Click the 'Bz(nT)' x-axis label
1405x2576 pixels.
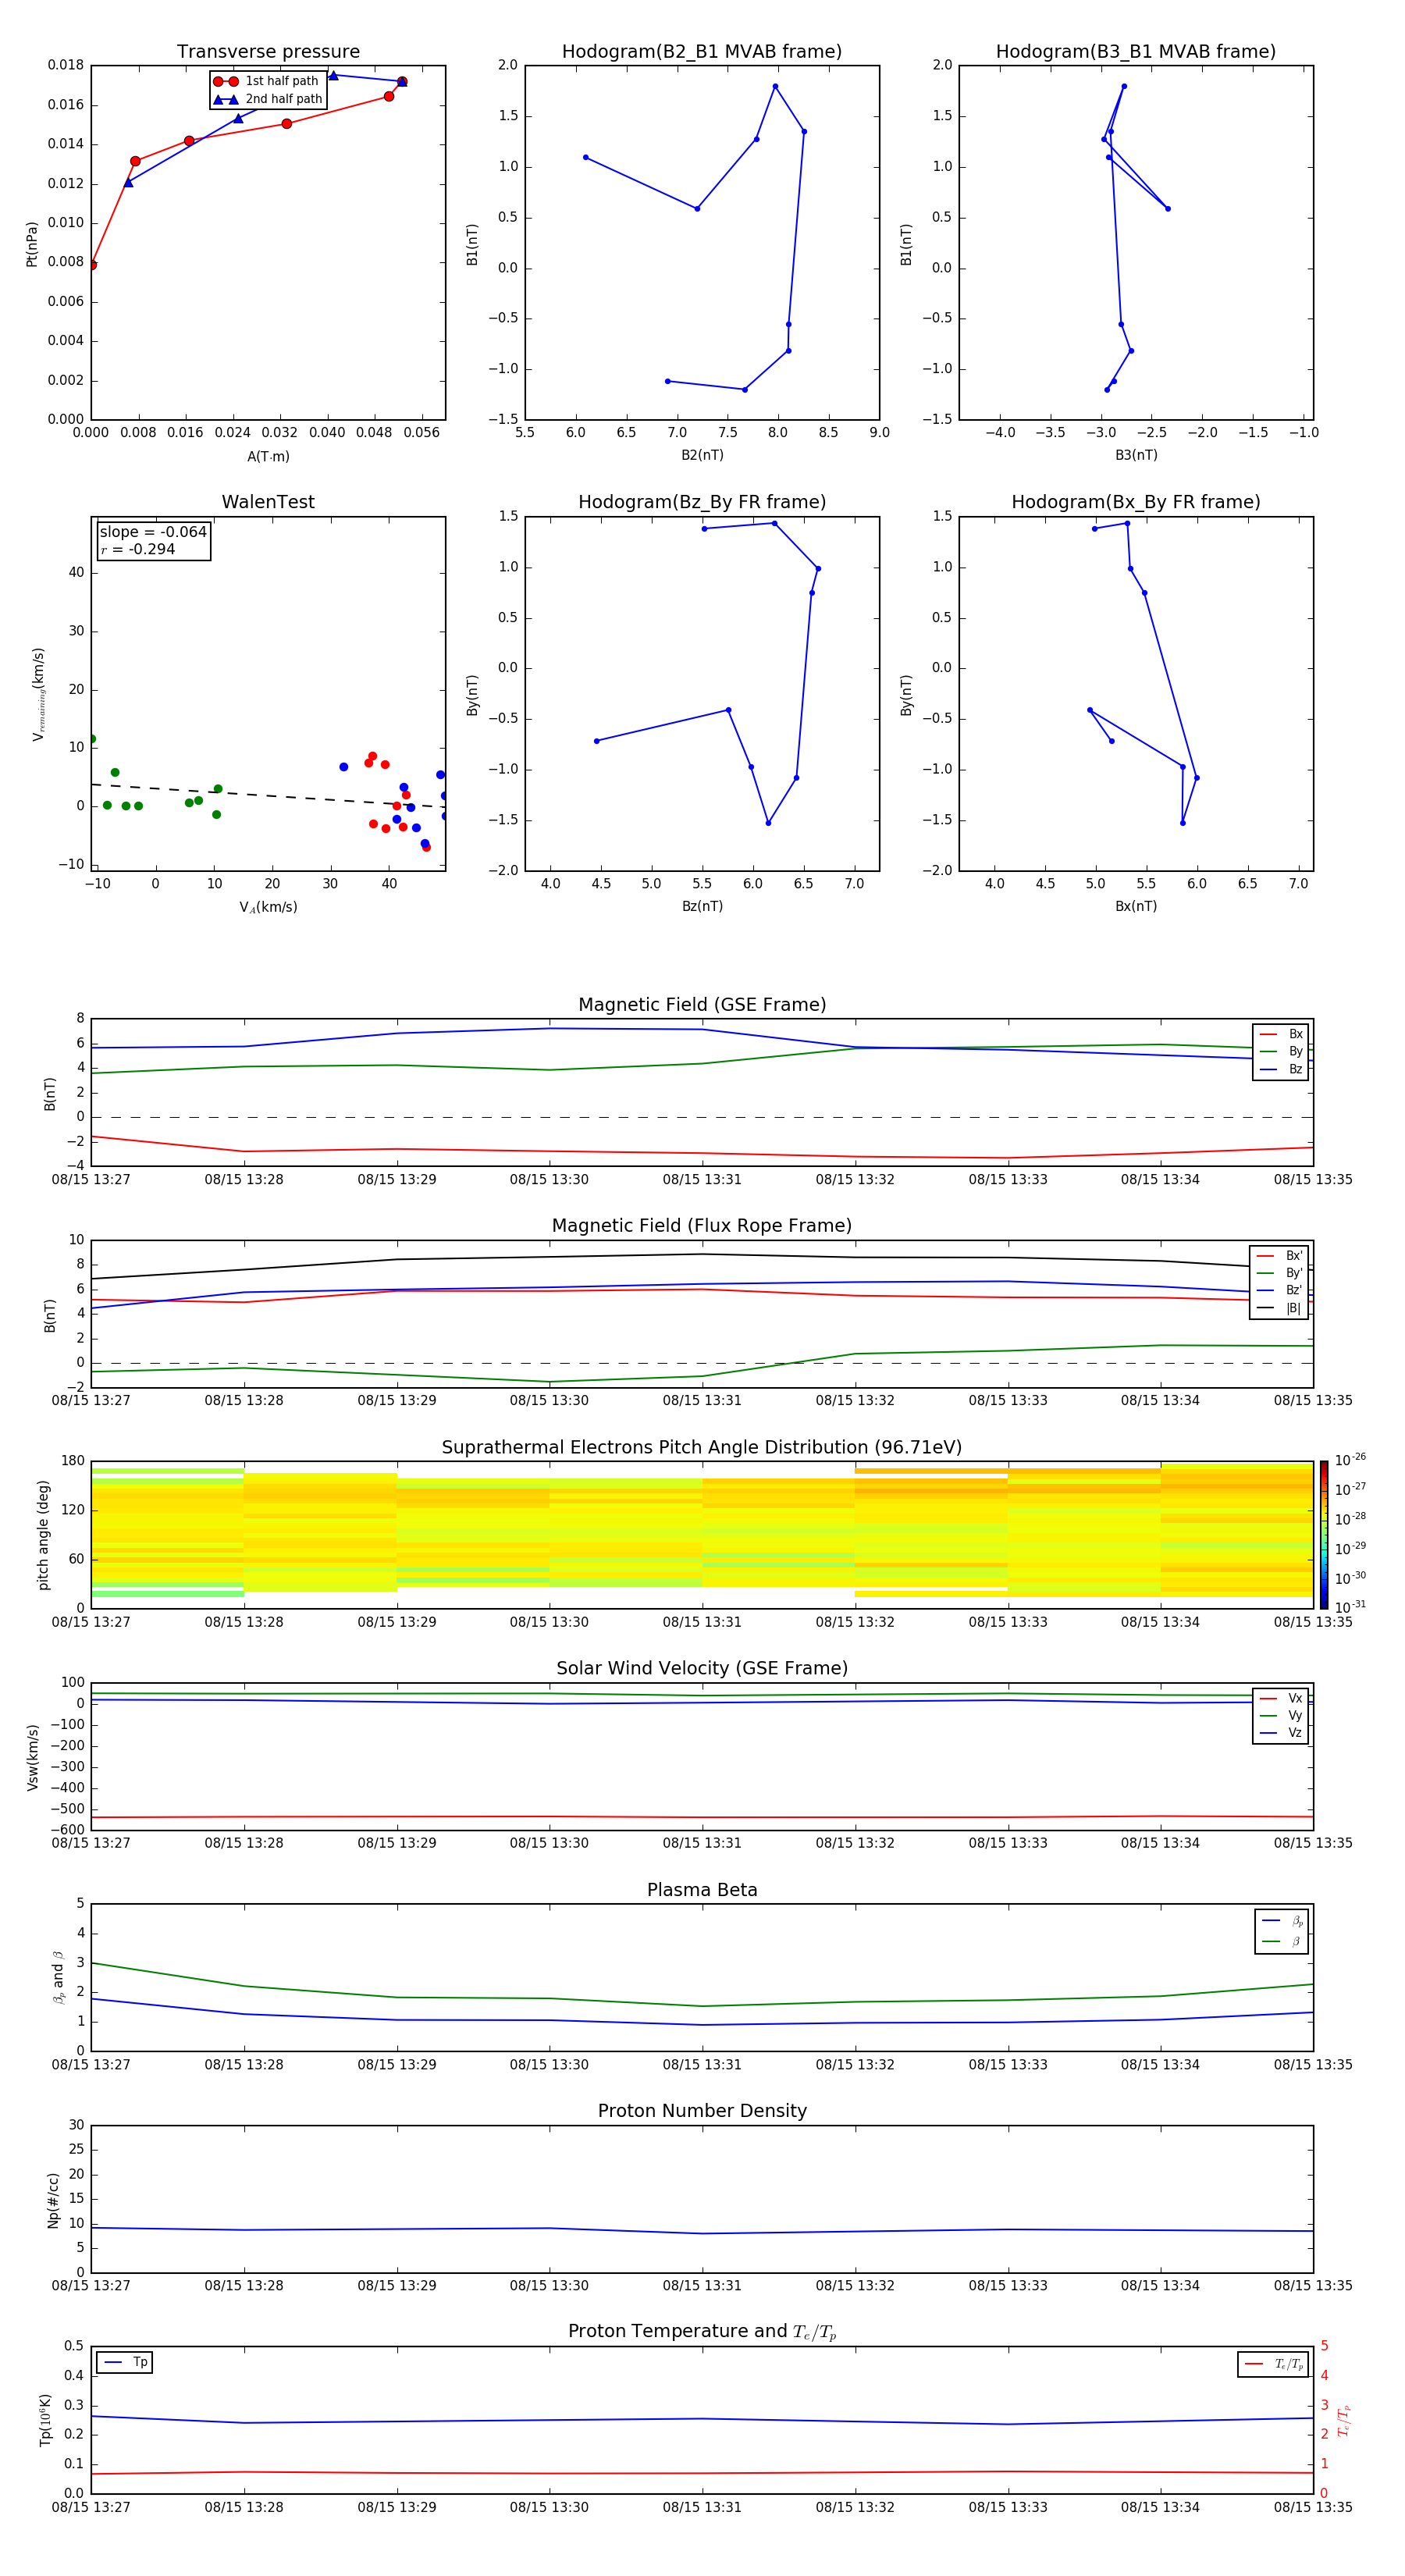tap(702, 906)
